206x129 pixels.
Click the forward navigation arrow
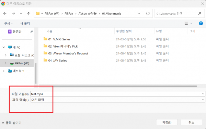(13, 13)
